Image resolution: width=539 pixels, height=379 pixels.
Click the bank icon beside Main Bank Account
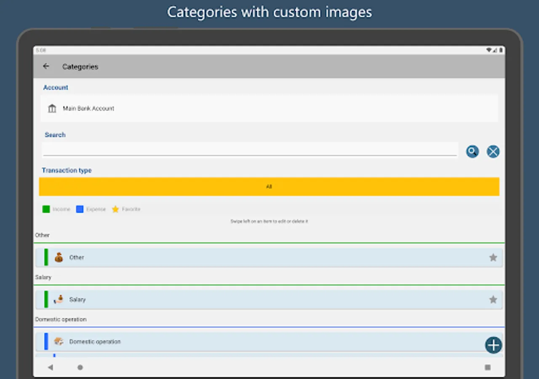click(x=52, y=109)
